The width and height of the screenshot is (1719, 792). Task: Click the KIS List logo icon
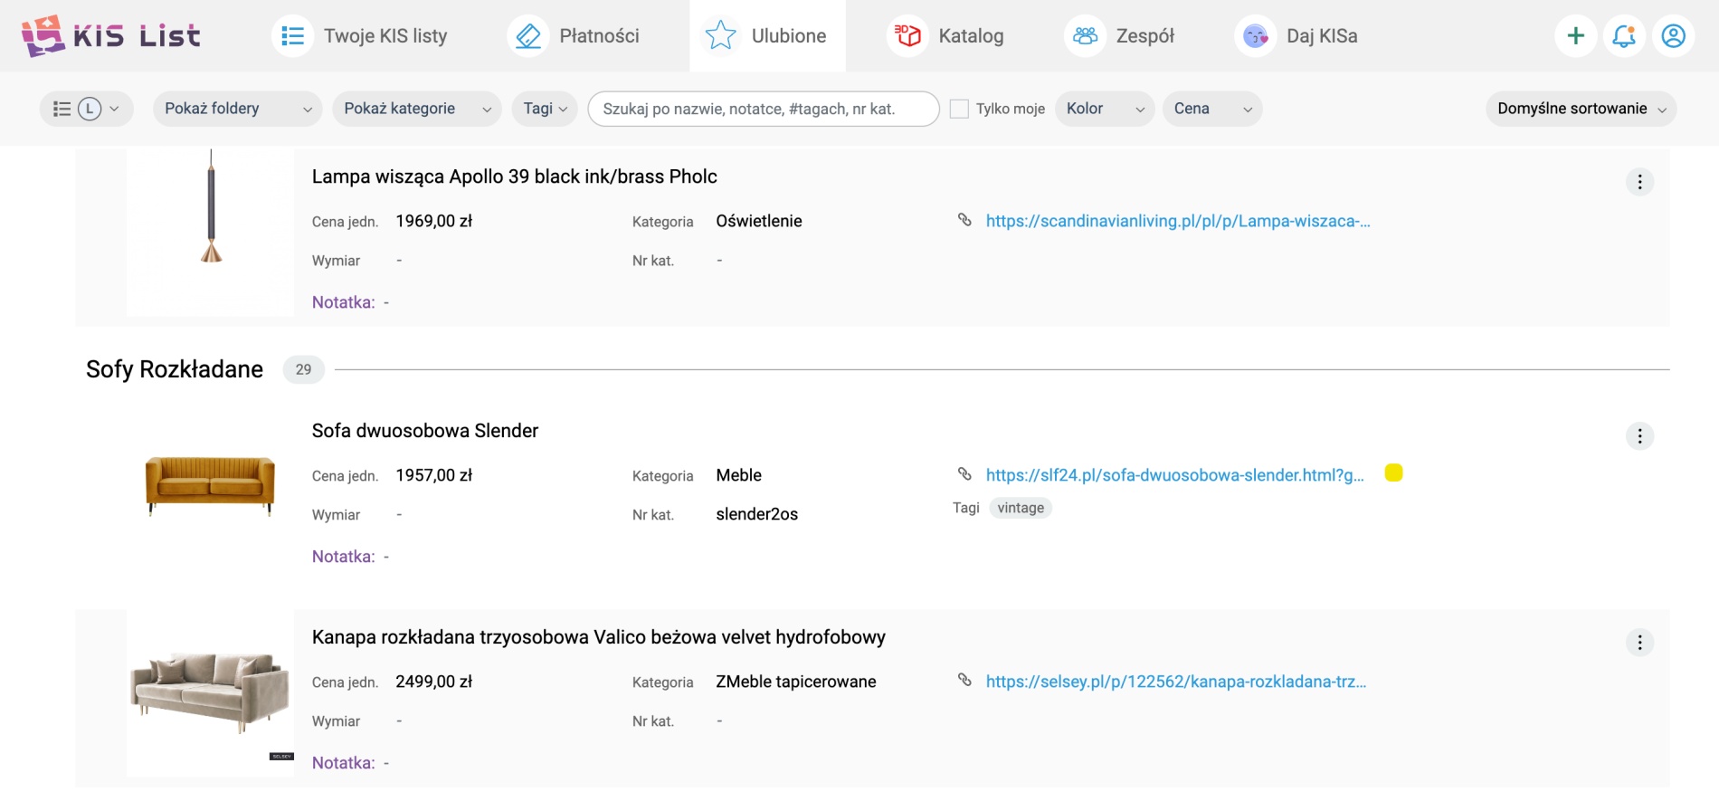(43, 36)
